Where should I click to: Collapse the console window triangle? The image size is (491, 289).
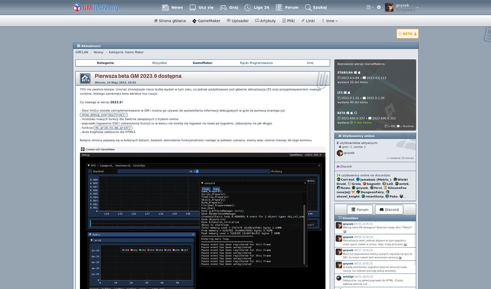202,183
